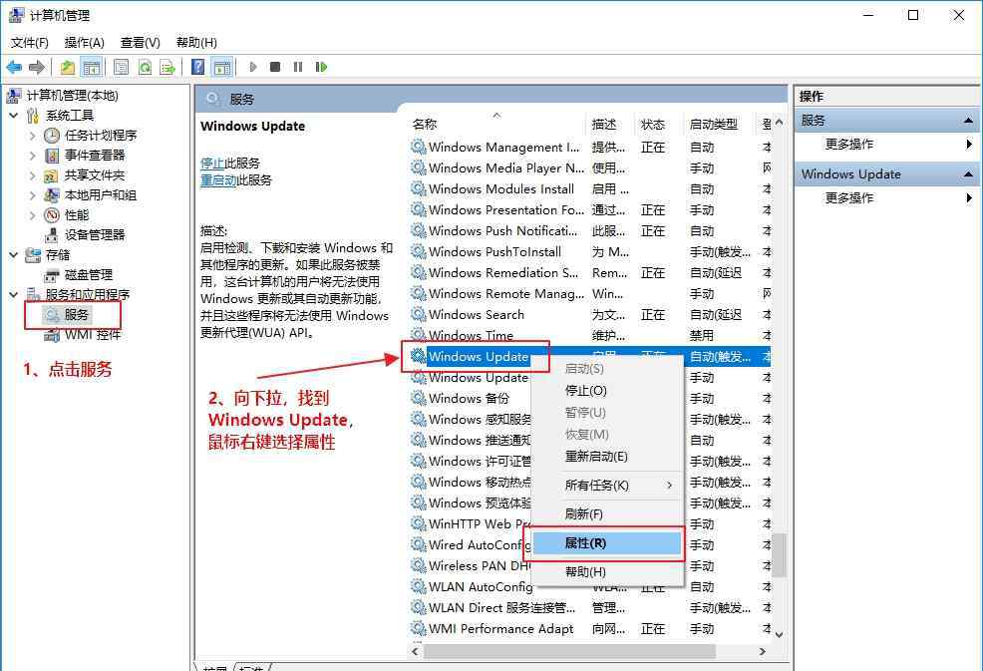Select 计算机管理(本地) root node

[72, 96]
